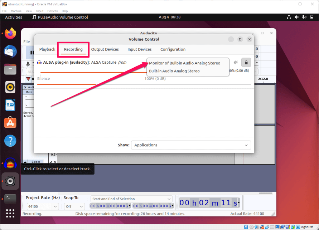Open the PulseAudio Volume Control app menu

point(60,17)
